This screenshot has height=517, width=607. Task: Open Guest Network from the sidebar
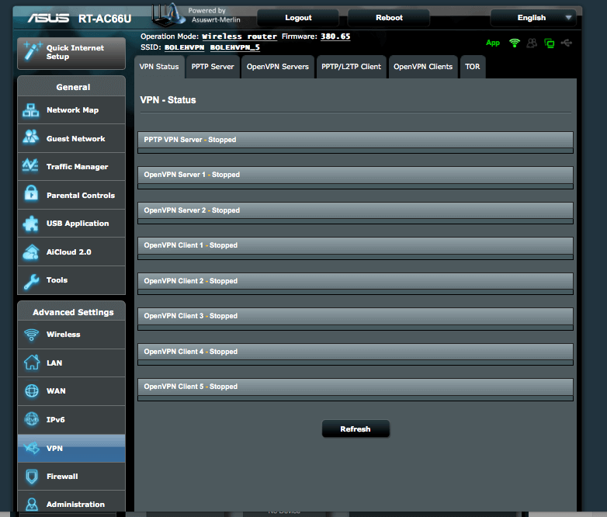pyautogui.click(x=71, y=139)
